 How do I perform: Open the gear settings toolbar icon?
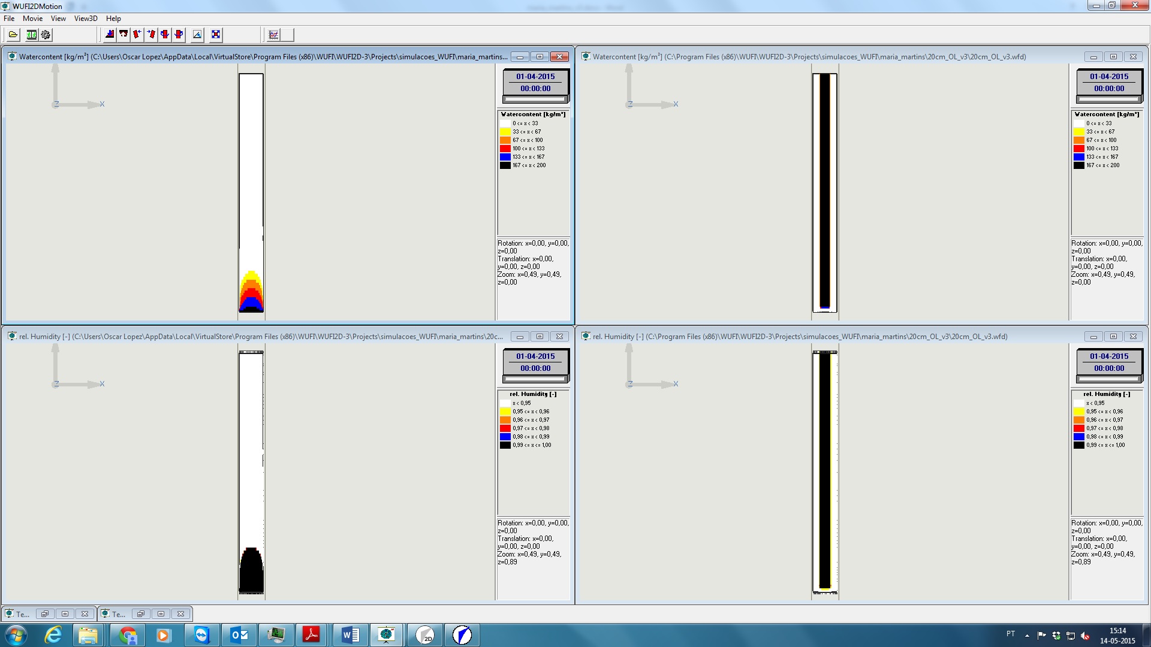pos(46,35)
